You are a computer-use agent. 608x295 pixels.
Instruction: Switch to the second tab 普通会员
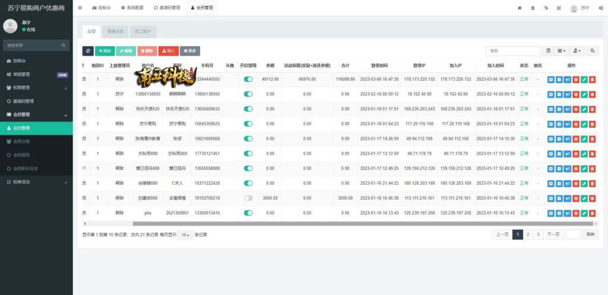pos(115,32)
